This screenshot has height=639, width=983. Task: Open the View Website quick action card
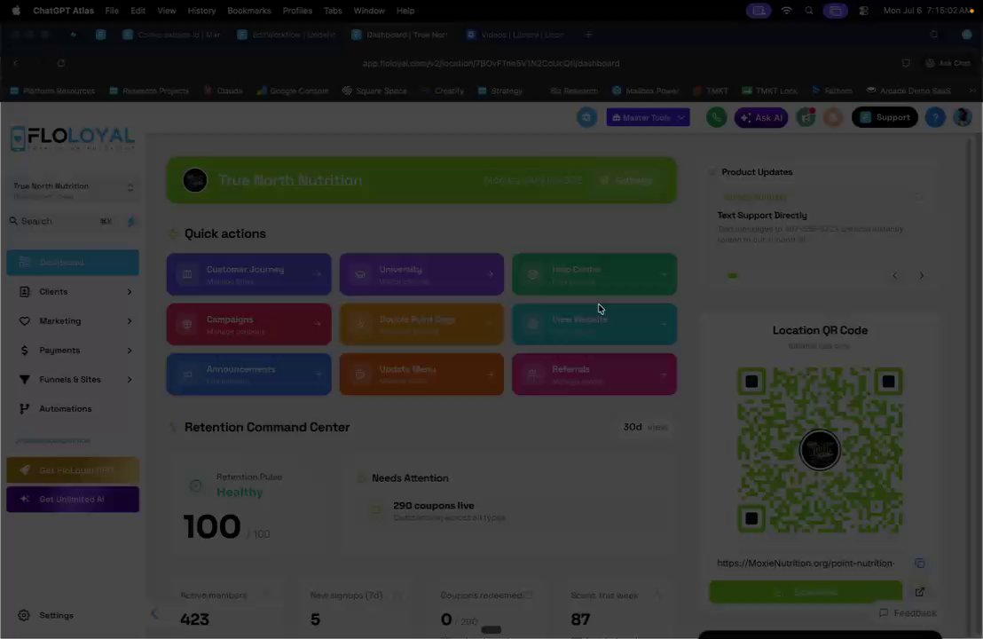tap(594, 324)
